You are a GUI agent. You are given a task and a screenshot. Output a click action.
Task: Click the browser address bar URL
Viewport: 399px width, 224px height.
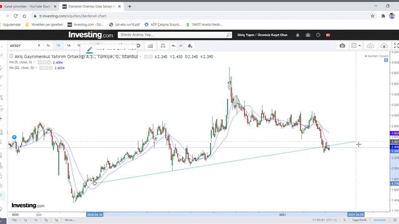point(73,16)
